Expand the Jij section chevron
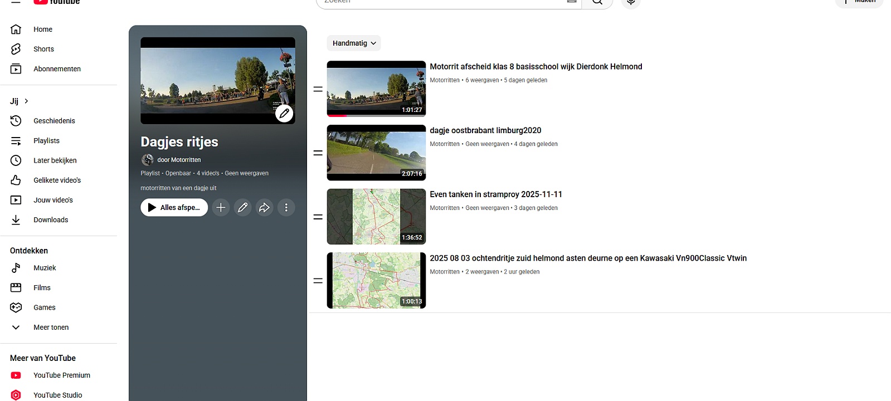891x401 pixels. [26, 101]
